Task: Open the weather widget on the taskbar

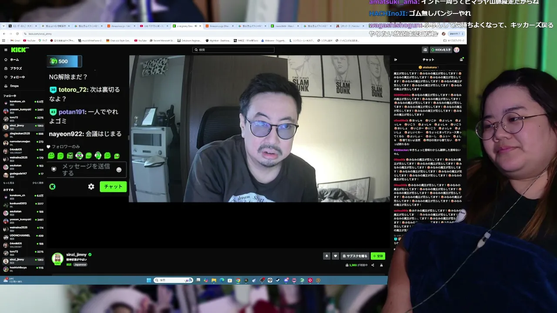Action: tap(12, 280)
